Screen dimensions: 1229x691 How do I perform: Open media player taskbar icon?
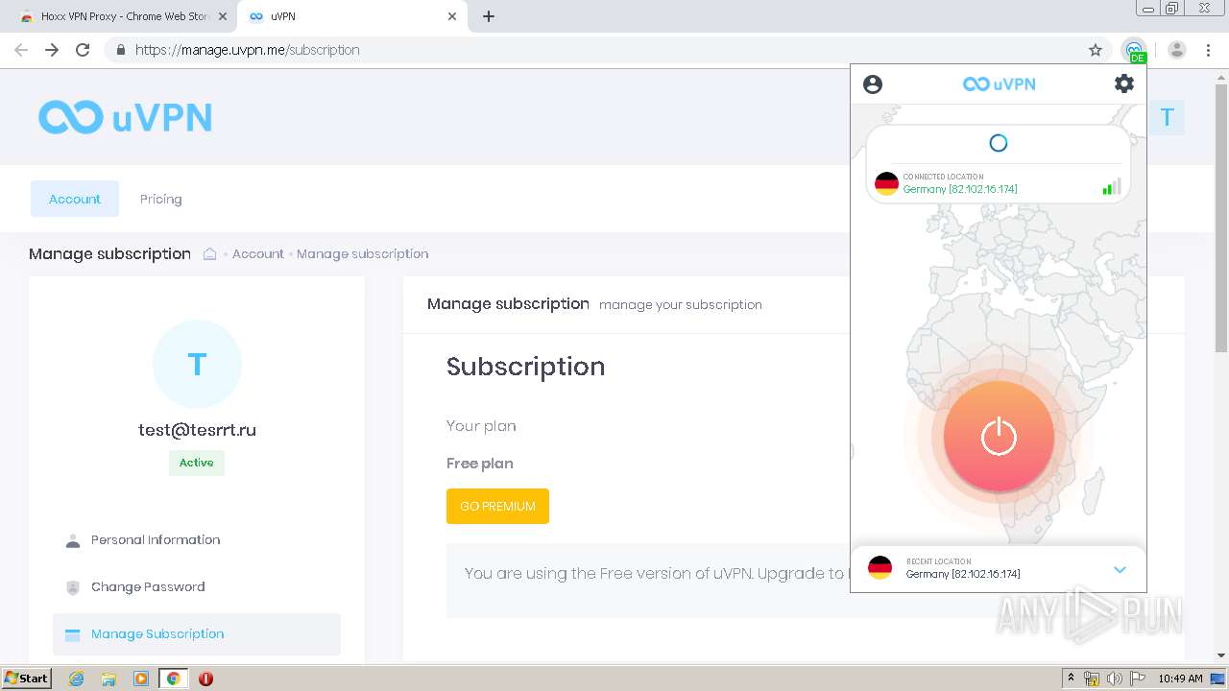141,679
